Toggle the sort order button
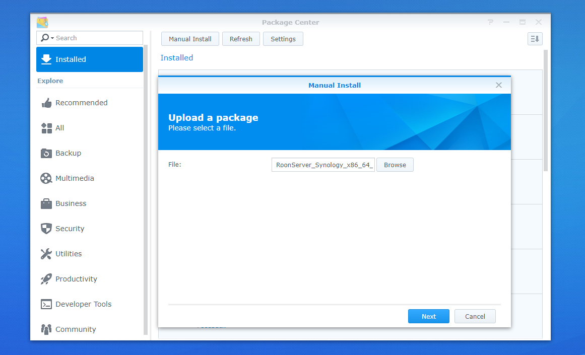Viewport: 585px width, 355px height. coord(535,39)
